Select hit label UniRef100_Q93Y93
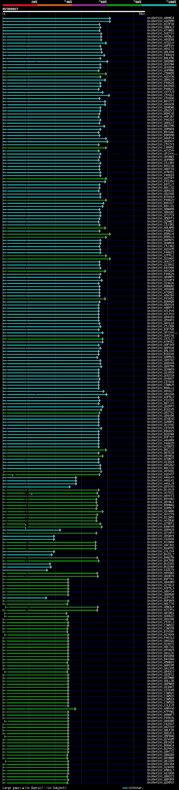179x790 pixels. pos(161,486)
